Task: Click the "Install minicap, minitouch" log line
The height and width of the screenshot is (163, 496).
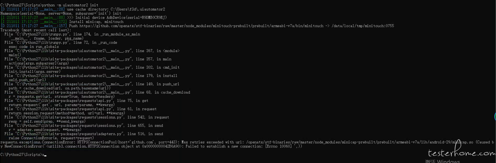Action: (x=96, y=22)
